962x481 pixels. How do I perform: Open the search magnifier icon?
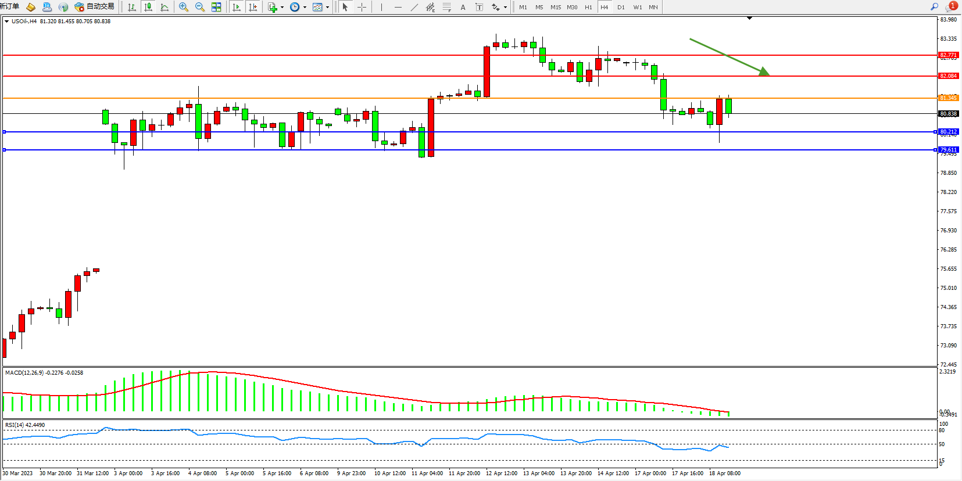[935, 6]
